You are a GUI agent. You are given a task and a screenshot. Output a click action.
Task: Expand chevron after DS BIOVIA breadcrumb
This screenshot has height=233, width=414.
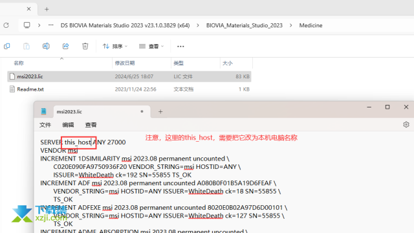click(198, 25)
